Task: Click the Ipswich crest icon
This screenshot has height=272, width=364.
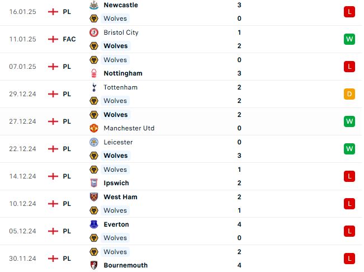Action: click(94, 183)
